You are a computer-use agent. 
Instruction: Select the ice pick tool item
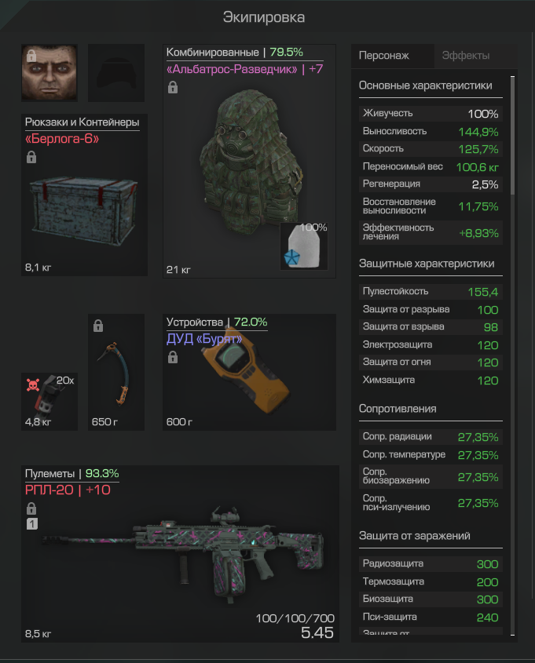click(x=114, y=374)
